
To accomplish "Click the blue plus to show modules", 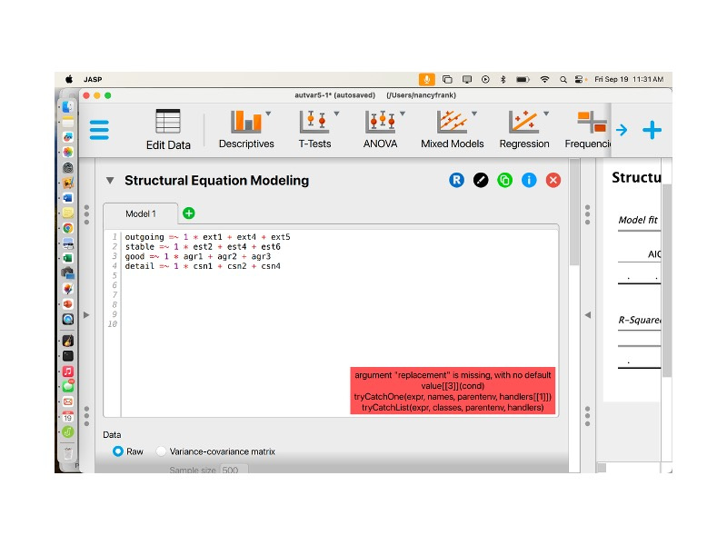I will pos(652,130).
